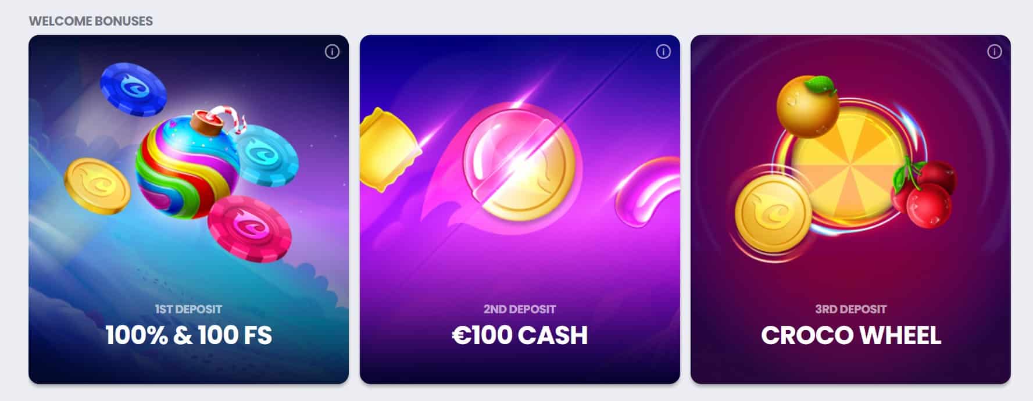
Task: Select the 100% & 100 FS bonus
Action: pos(188,335)
